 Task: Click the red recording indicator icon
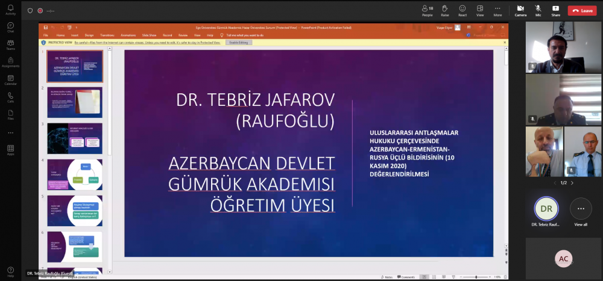(x=40, y=11)
